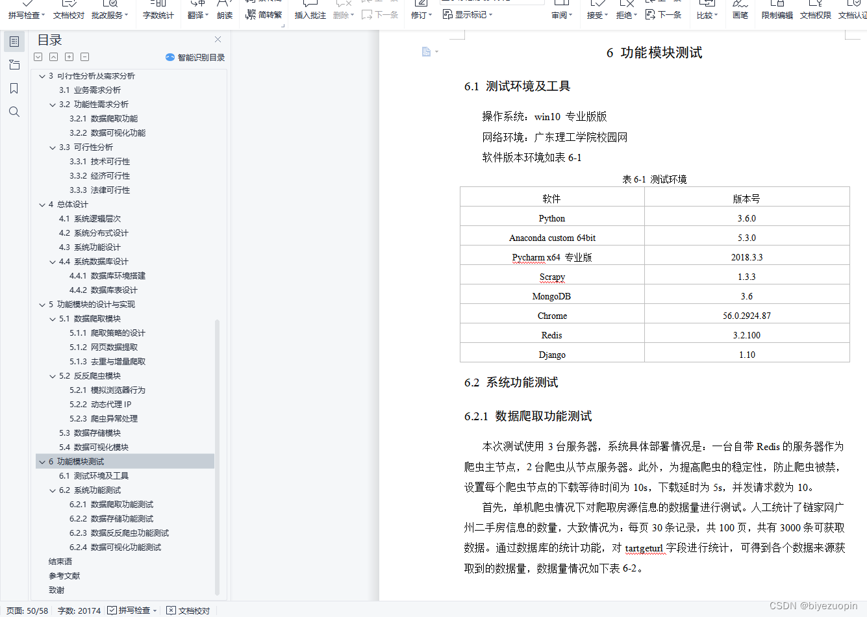Click the minus (remove level) icon under 目录

pos(85,57)
